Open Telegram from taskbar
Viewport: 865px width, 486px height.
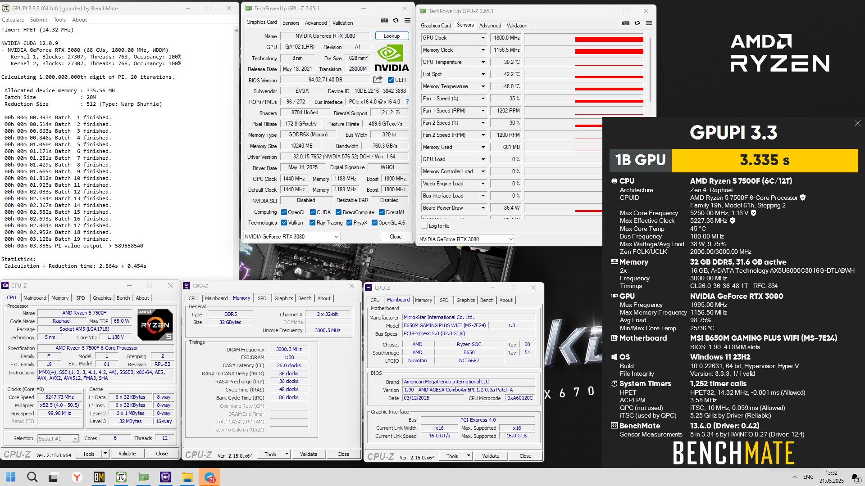tap(210, 477)
